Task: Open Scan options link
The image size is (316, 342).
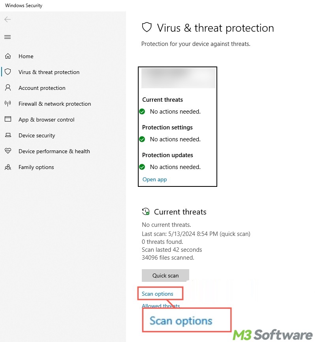Action: (x=158, y=294)
